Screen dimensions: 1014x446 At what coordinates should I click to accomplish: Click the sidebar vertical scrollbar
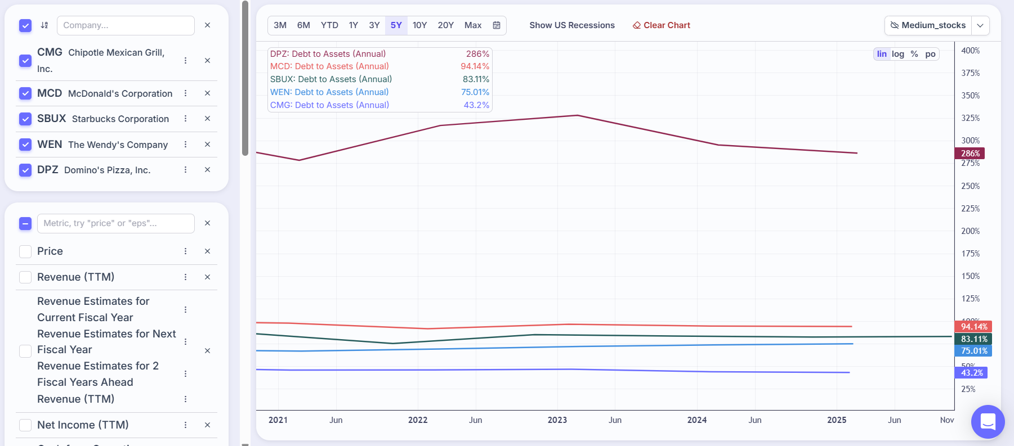click(x=245, y=79)
